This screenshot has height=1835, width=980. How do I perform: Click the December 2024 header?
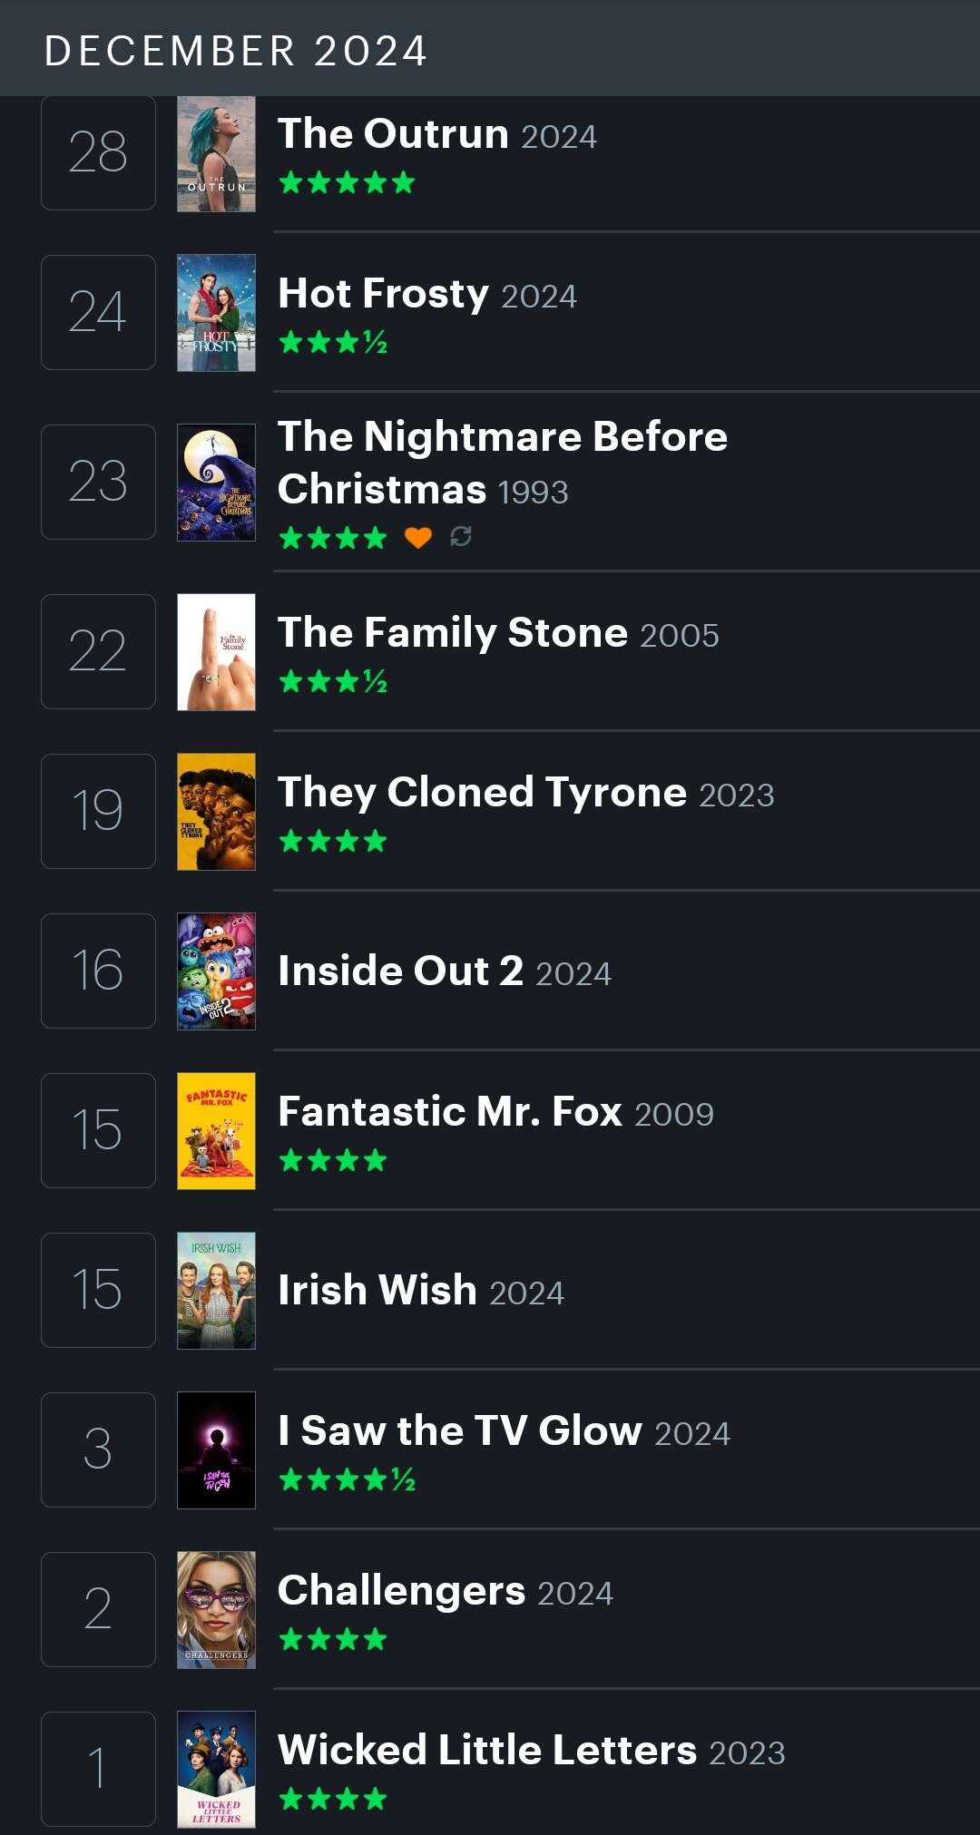(236, 51)
